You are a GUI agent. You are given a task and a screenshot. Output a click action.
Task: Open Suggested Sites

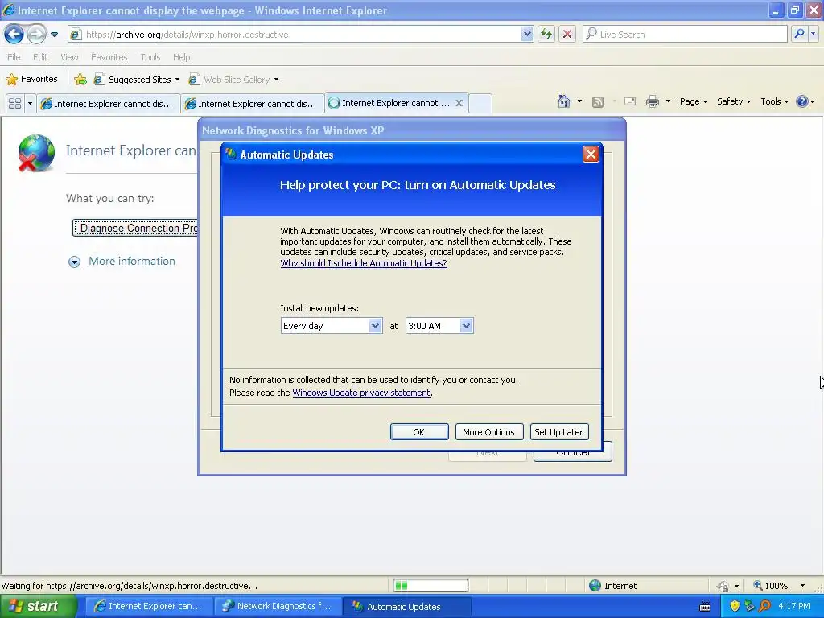(137, 80)
